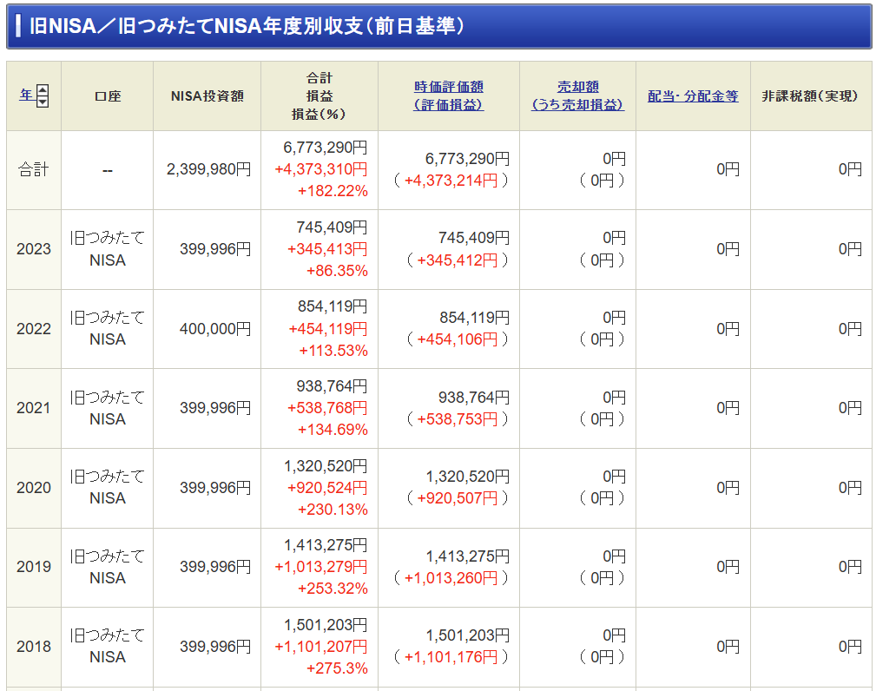Click the 2021 percentage +134.69%
Screen dimensions: 876x691
pos(333,430)
